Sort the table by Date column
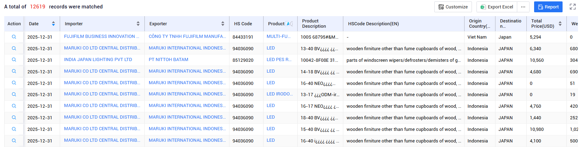The image size is (584, 147). [53, 24]
